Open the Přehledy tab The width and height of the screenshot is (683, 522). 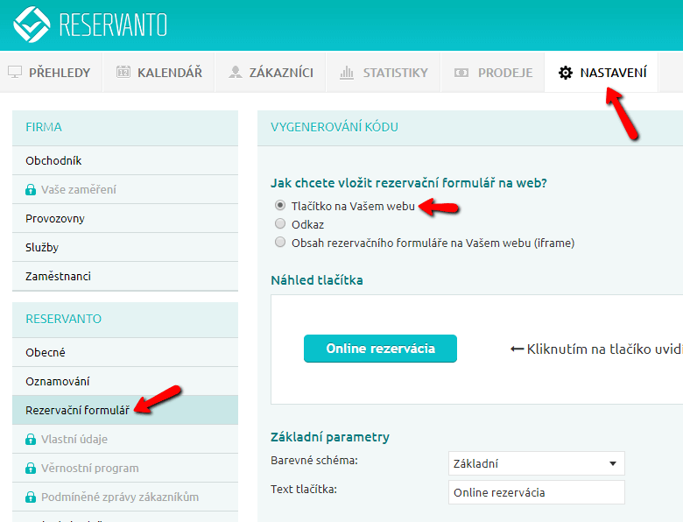click(x=51, y=73)
